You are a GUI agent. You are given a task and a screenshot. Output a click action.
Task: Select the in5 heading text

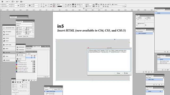[x=61, y=26]
